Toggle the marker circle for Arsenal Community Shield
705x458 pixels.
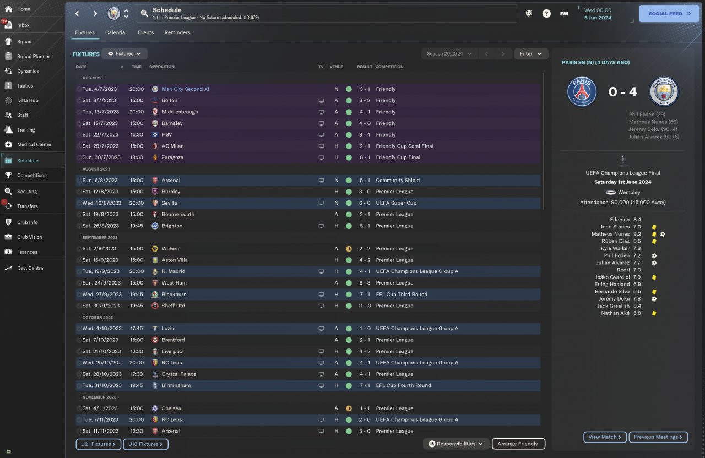tap(79, 181)
